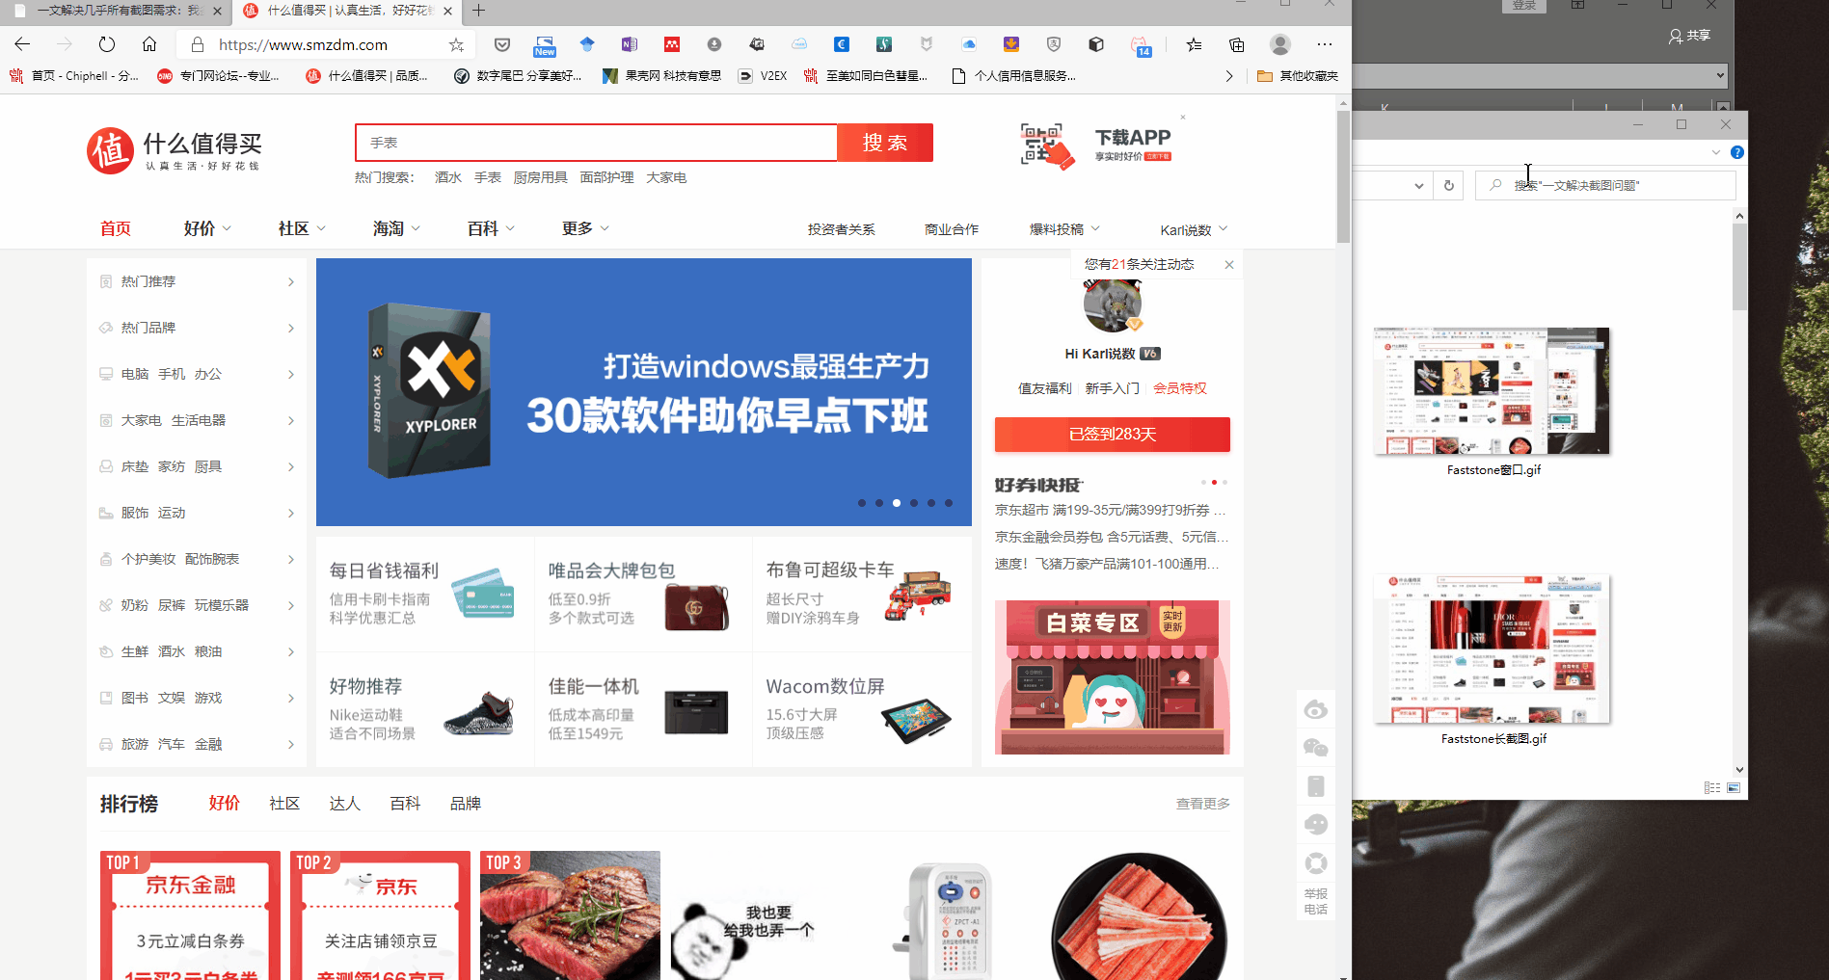The width and height of the screenshot is (1829, 980).
Task: Click the mobile phone icon in sidebar
Action: (1316, 786)
